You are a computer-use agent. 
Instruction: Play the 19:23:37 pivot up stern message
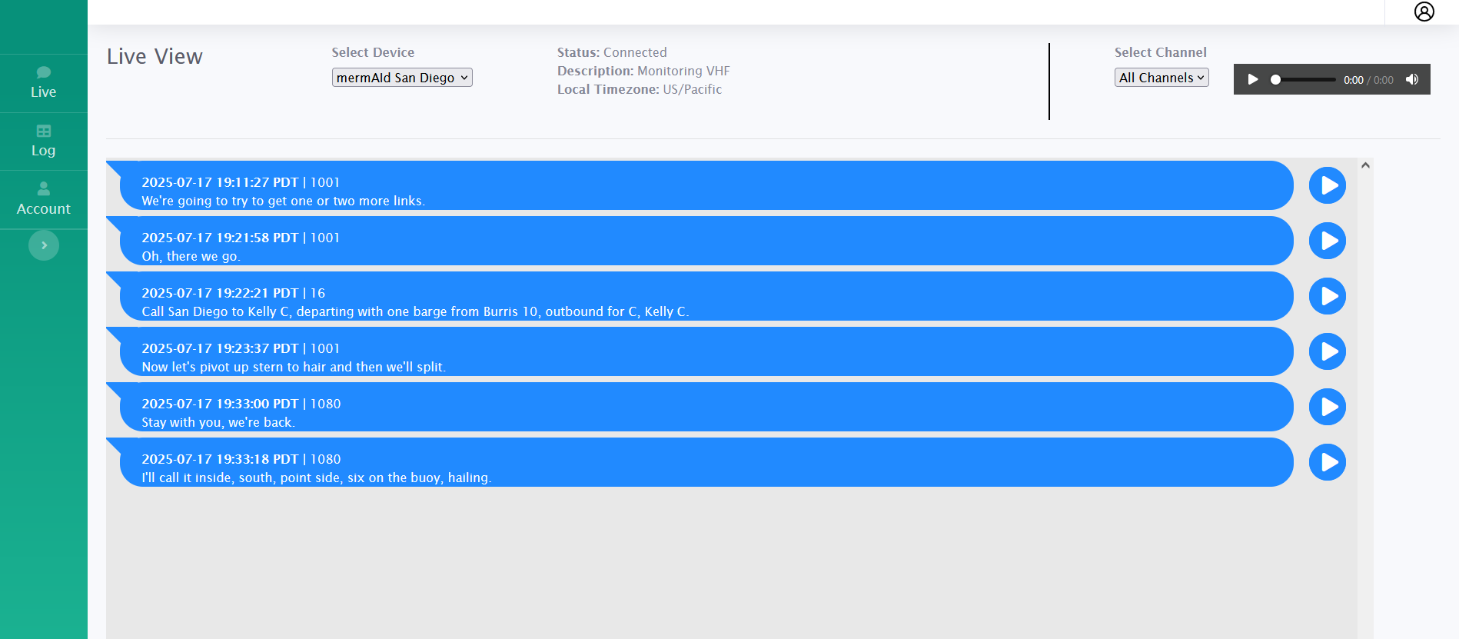(1327, 351)
